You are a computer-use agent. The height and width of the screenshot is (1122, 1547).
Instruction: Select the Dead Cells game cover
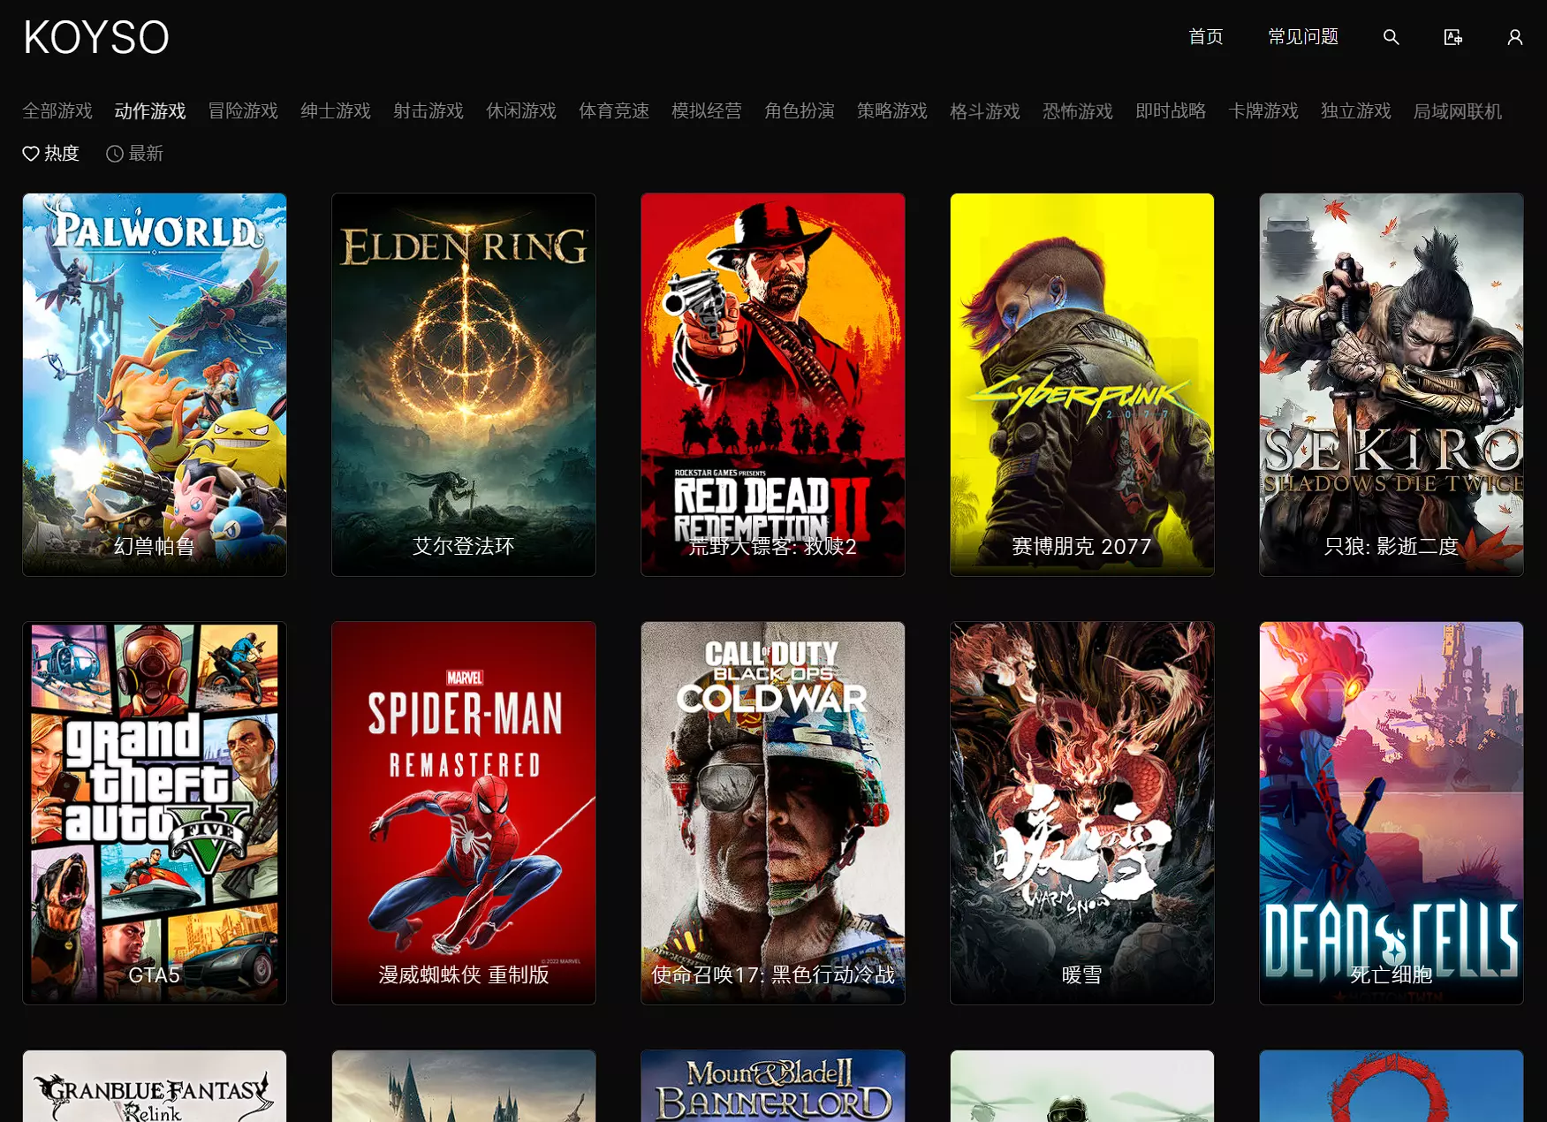coord(1392,813)
